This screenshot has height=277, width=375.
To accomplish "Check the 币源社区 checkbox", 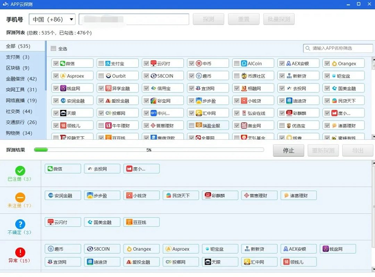I will 237,76.
